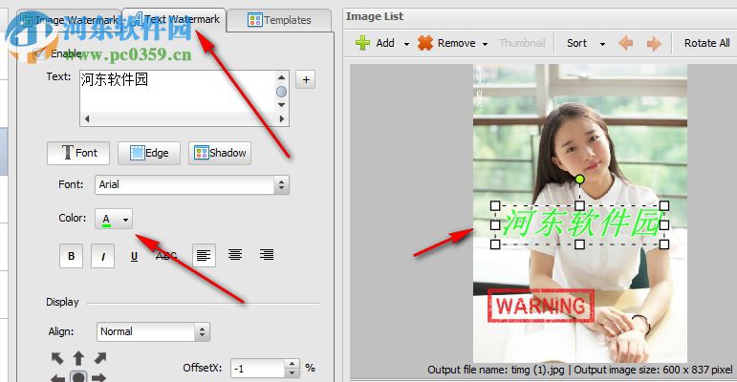
Task: Open the Font settings button
Action: pyautogui.click(x=78, y=153)
